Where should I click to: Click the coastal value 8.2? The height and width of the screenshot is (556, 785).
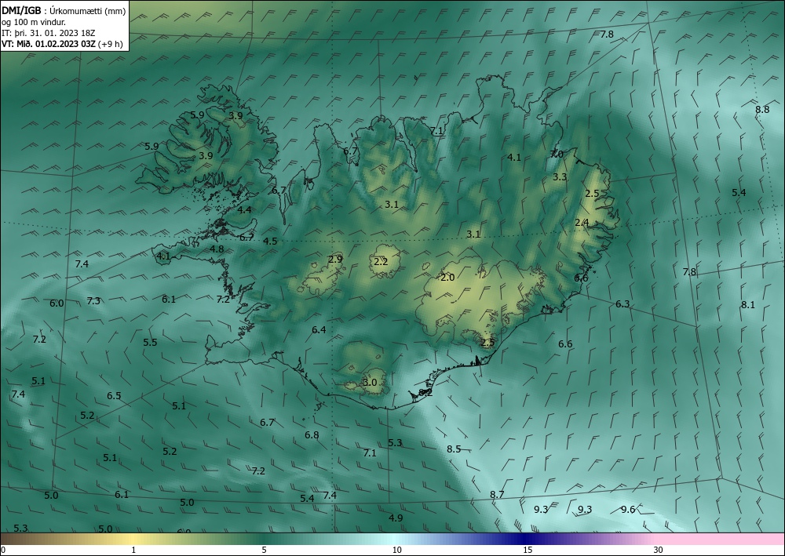coord(425,393)
